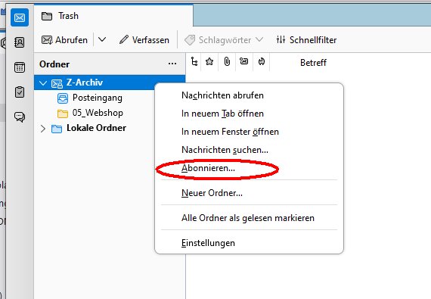This screenshot has width=431, height=299.
Task: Collapse the Z-Archiv account
Action: click(x=43, y=83)
